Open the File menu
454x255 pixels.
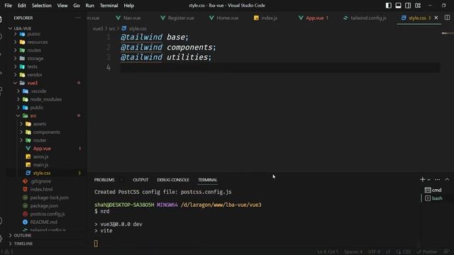(x=8, y=6)
